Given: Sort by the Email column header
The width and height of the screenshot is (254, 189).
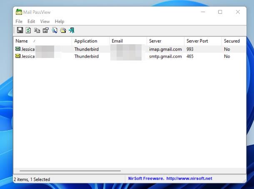Looking at the screenshot, I should (x=128, y=41).
